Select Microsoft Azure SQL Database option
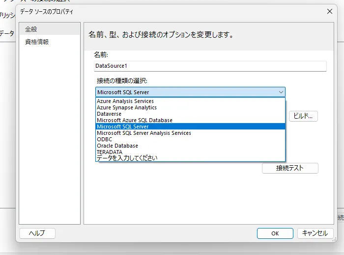The width and height of the screenshot is (344, 255). (191, 120)
